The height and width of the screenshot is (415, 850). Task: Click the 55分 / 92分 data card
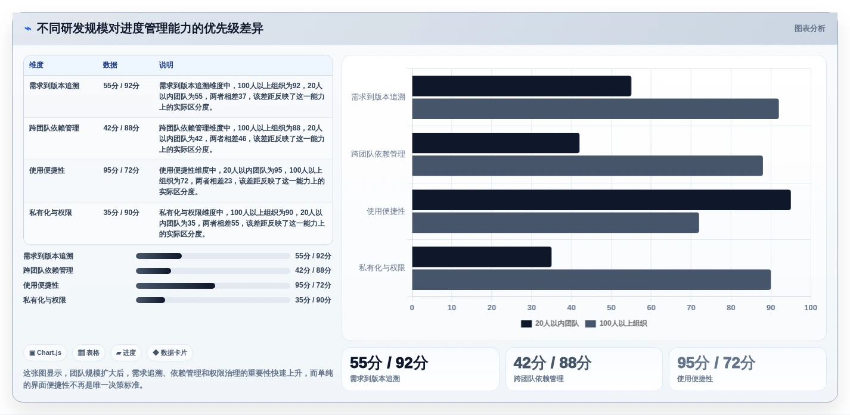pos(420,369)
